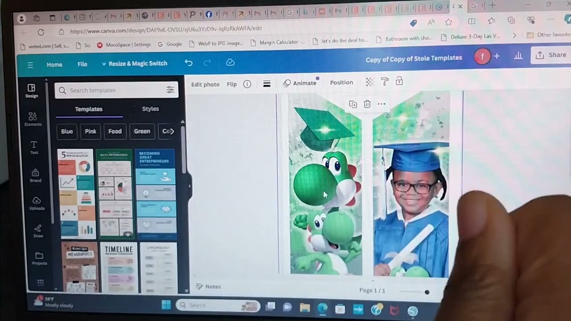The image size is (571, 321).
Task: Switch to the Templates tab
Action: coord(89,109)
